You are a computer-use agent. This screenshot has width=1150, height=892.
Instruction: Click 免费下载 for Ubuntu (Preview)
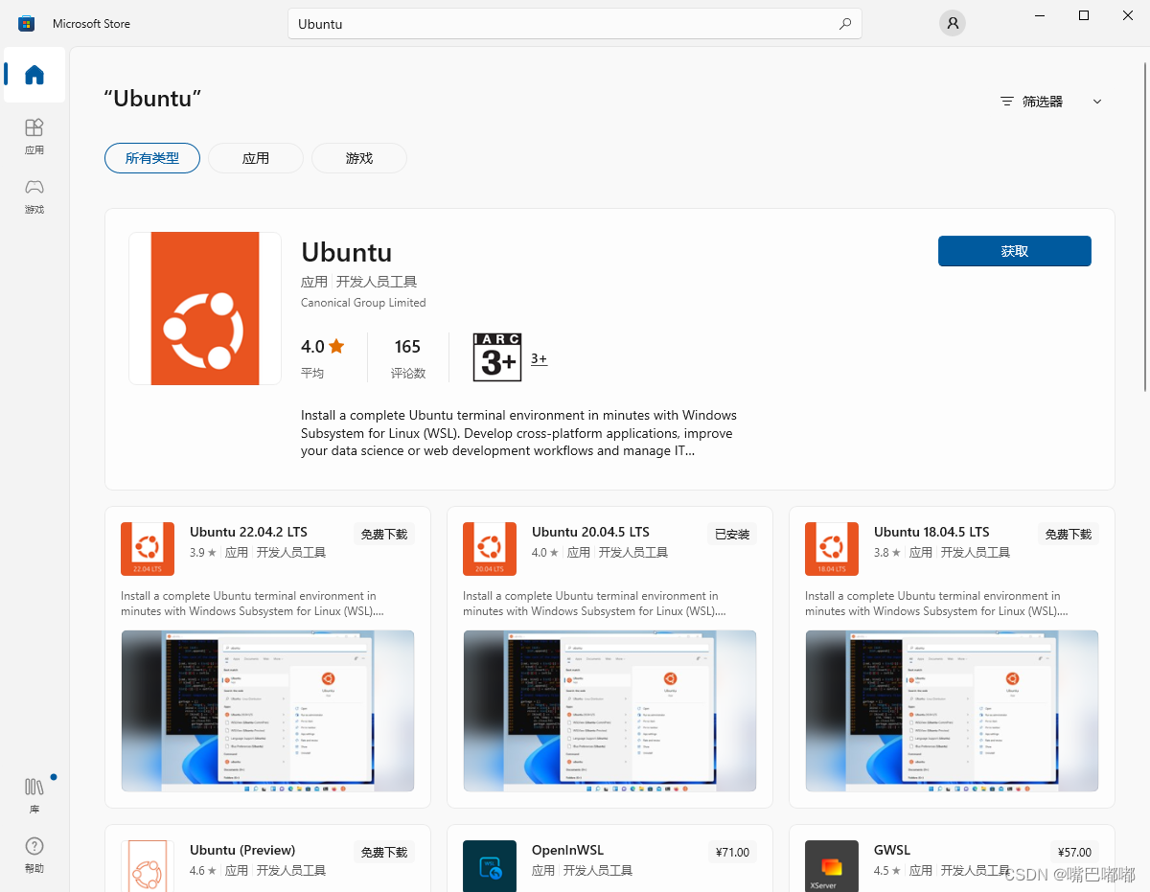tap(384, 853)
